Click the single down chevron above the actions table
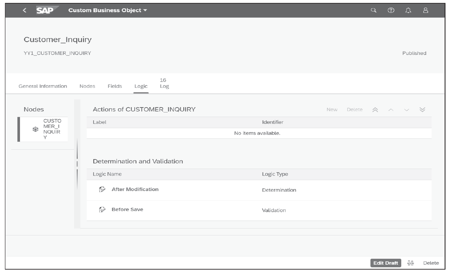The height and width of the screenshot is (273, 449). pyautogui.click(x=407, y=110)
